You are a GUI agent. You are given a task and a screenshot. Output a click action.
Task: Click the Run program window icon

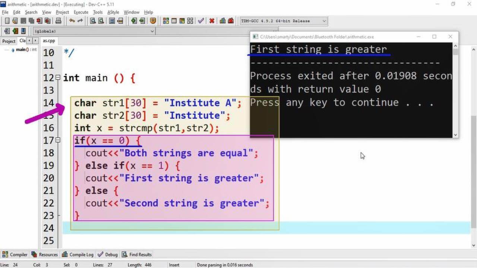point(174,21)
